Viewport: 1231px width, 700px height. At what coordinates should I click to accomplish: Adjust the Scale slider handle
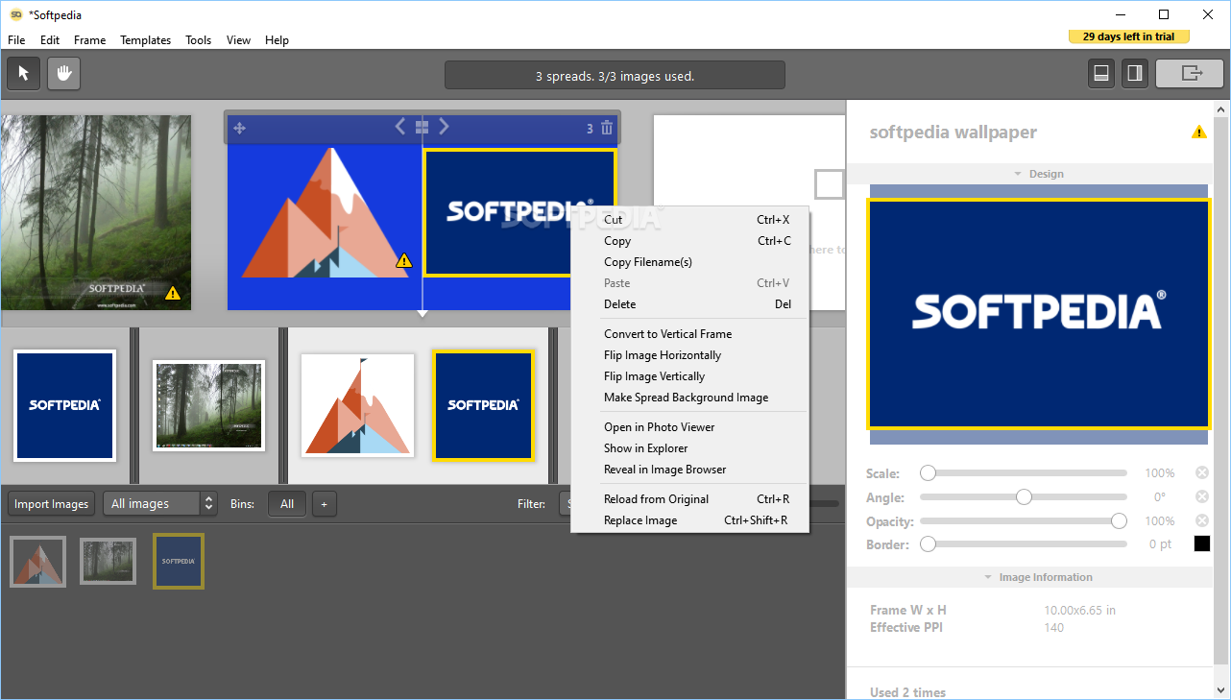coord(928,472)
